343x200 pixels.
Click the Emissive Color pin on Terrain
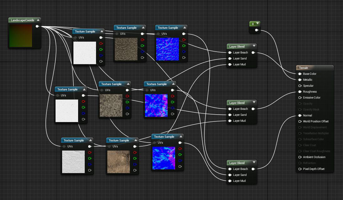300,98
